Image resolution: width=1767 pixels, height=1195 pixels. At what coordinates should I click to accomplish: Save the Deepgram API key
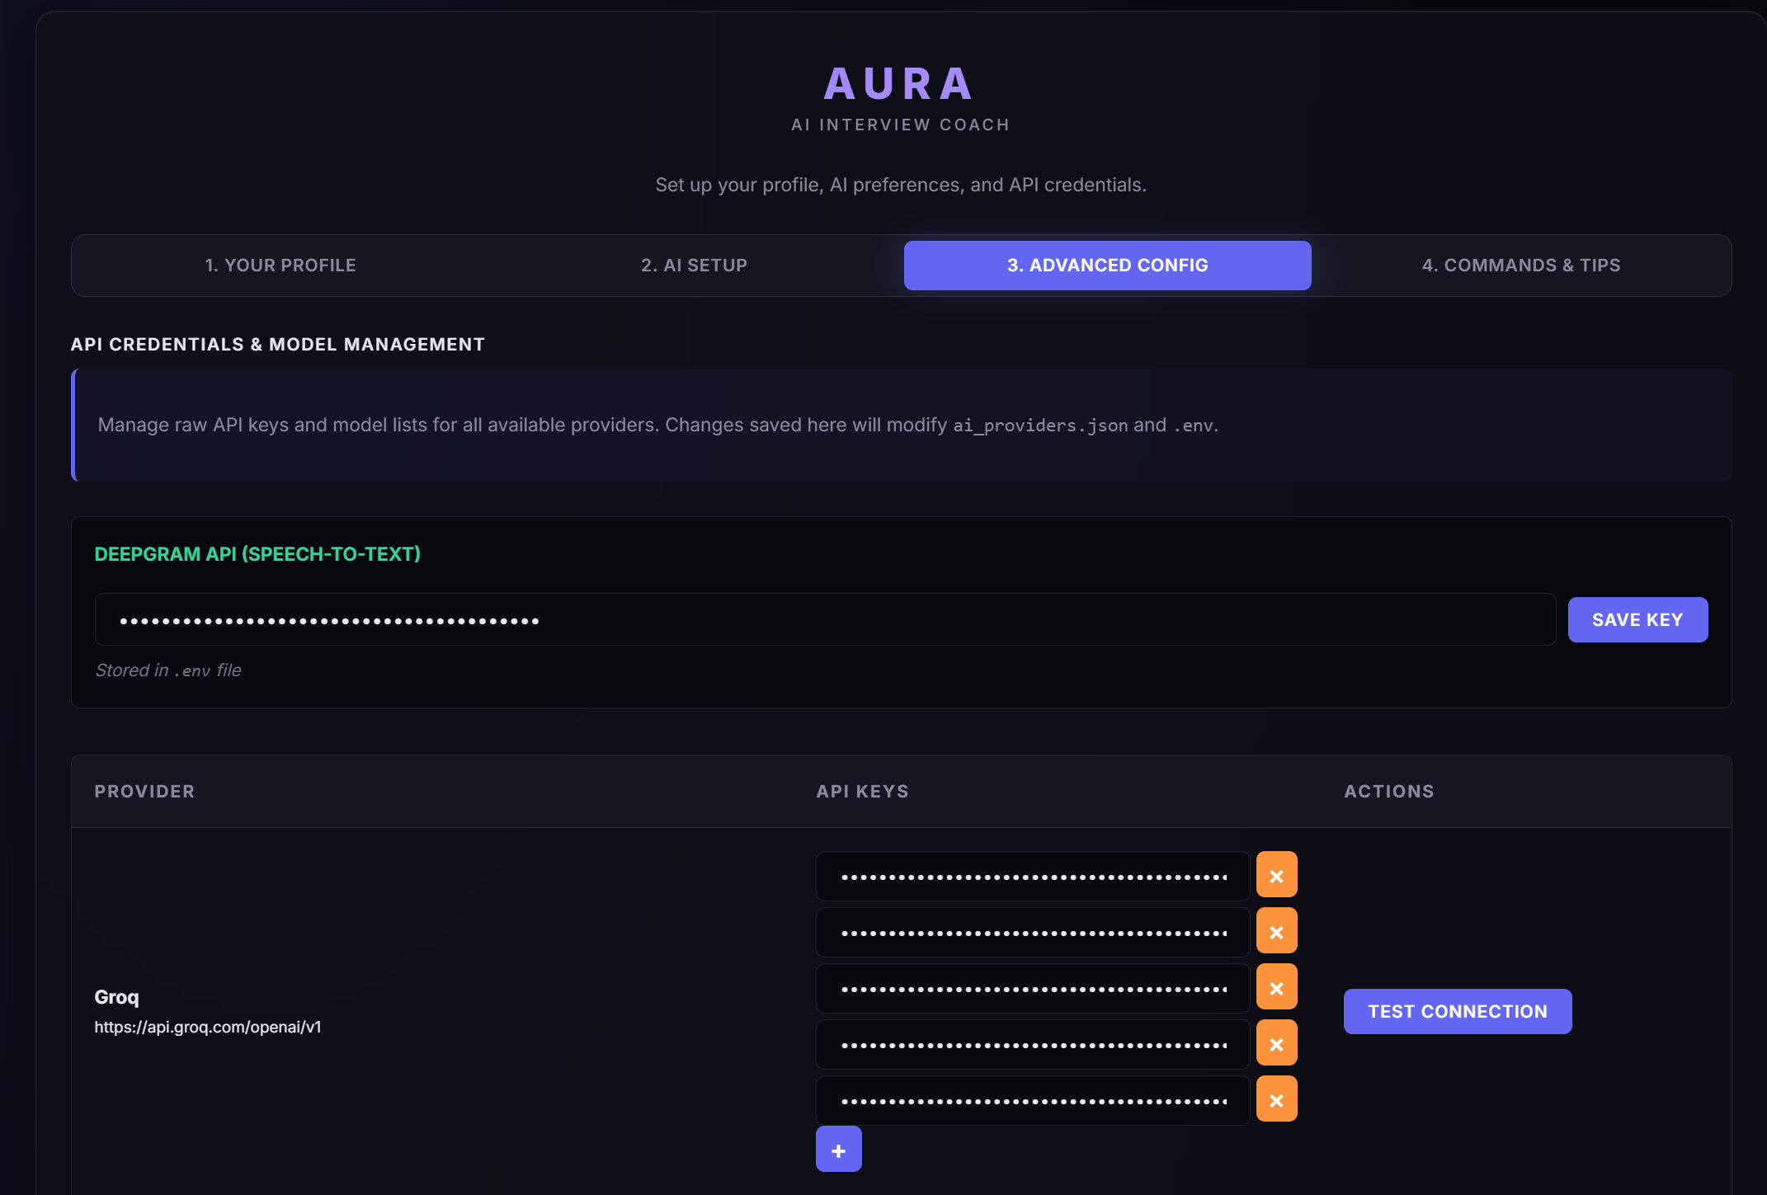tap(1637, 619)
